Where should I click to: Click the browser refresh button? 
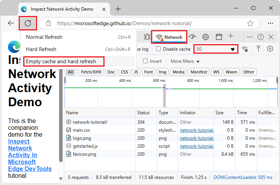tap(28, 23)
